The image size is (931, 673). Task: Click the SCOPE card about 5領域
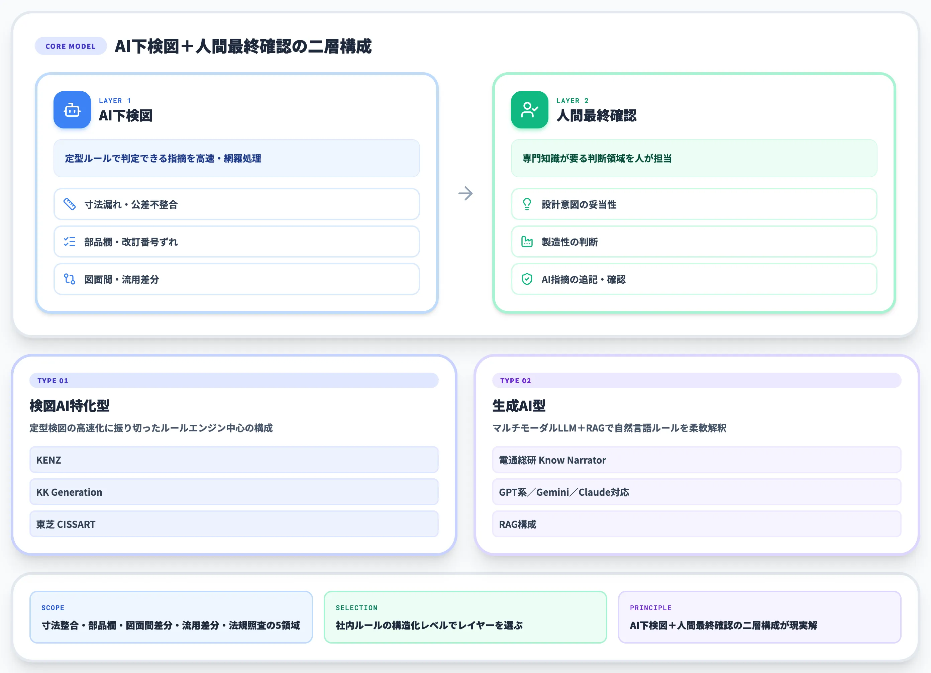point(171,617)
